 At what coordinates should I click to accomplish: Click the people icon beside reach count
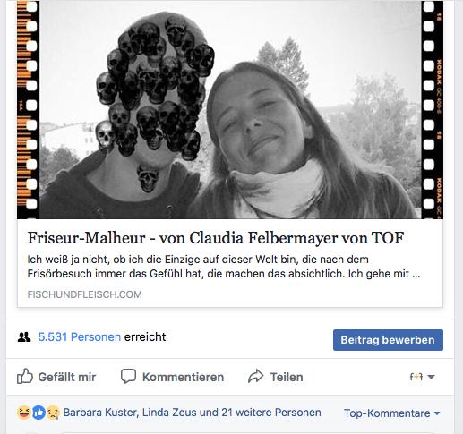[24, 337]
